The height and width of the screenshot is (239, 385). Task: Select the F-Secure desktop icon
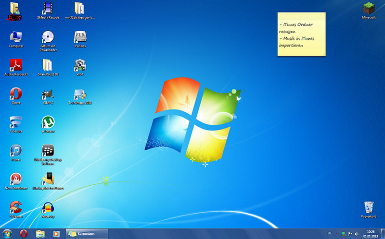16,124
